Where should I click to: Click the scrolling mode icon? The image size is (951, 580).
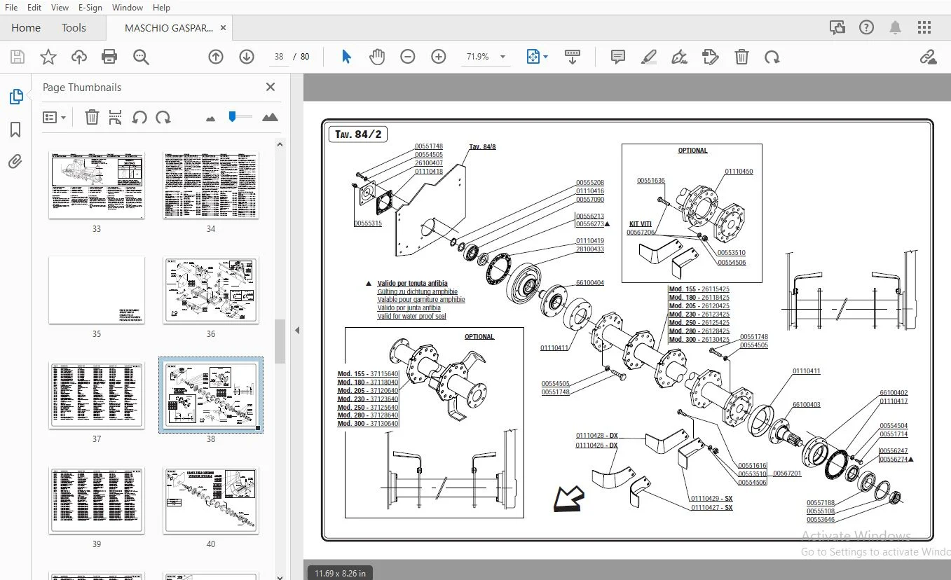(x=573, y=57)
